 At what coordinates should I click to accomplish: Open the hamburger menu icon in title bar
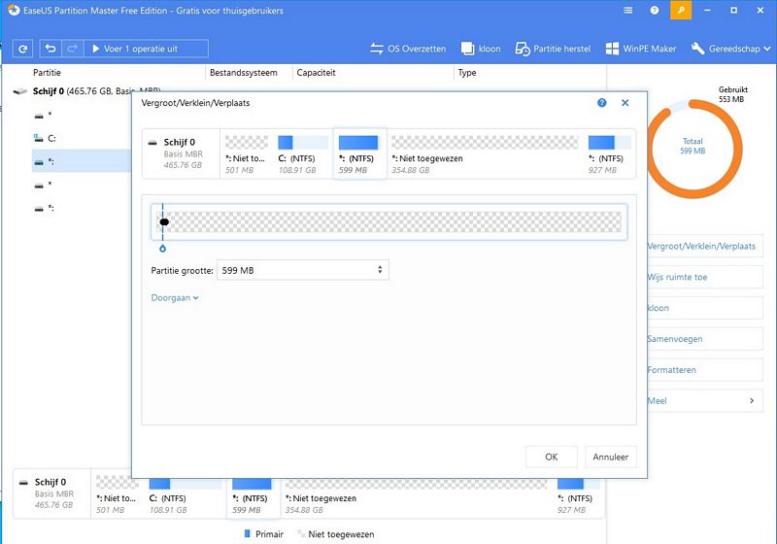click(x=627, y=11)
